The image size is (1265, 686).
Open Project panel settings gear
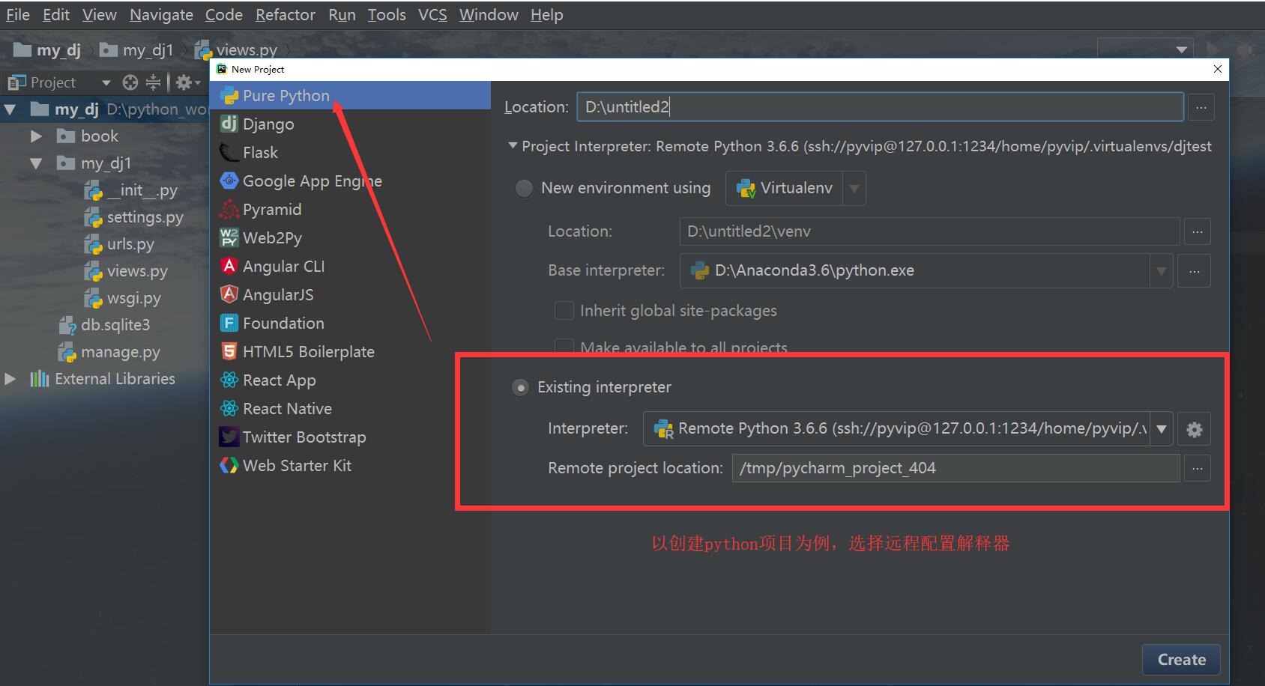coord(184,82)
